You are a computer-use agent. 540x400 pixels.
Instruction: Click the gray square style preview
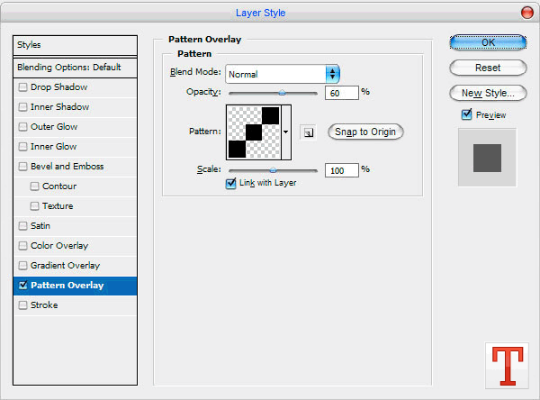click(487, 158)
